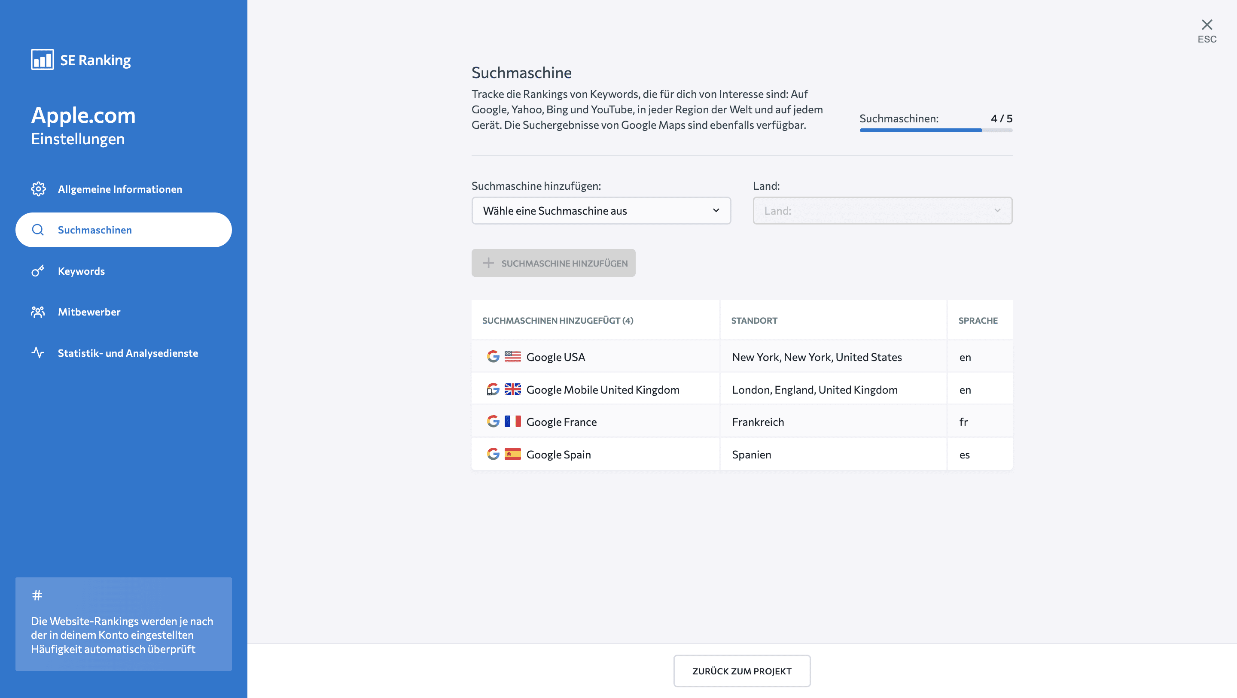Click the gear icon beside Allgemeine Informationen
Screen dimensions: 1237x698
click(38, 188)
